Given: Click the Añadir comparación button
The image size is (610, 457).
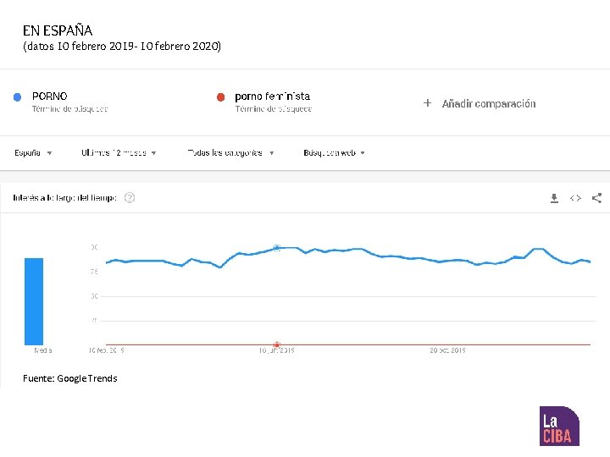Looking at the screenshot, I should point(488,103).
